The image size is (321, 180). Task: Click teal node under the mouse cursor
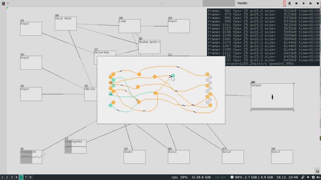coord(173,75)
